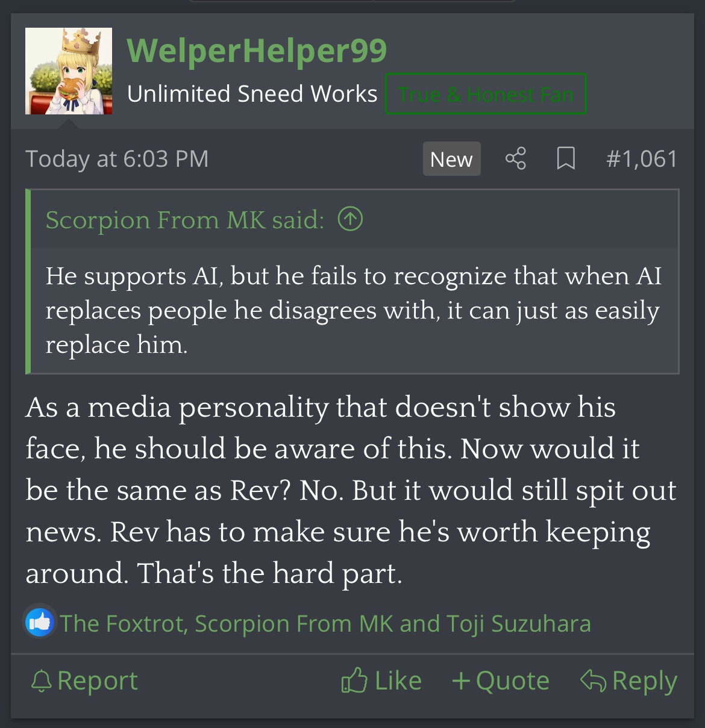Open Scorpion From MK said quote header
Image resolution: width=705 pixels, height=728 pixels.
[x=185, y=220]
